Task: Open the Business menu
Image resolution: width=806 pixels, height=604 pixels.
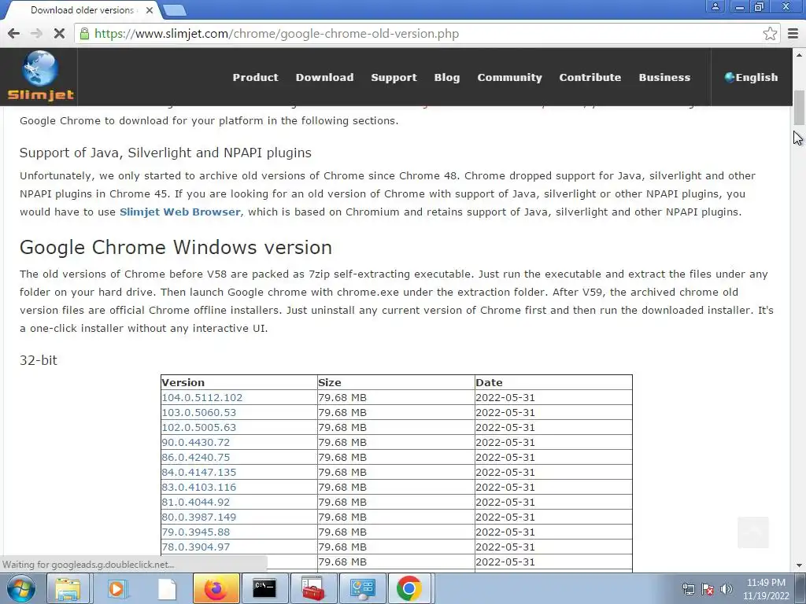Action: click(x=664, y=77)
